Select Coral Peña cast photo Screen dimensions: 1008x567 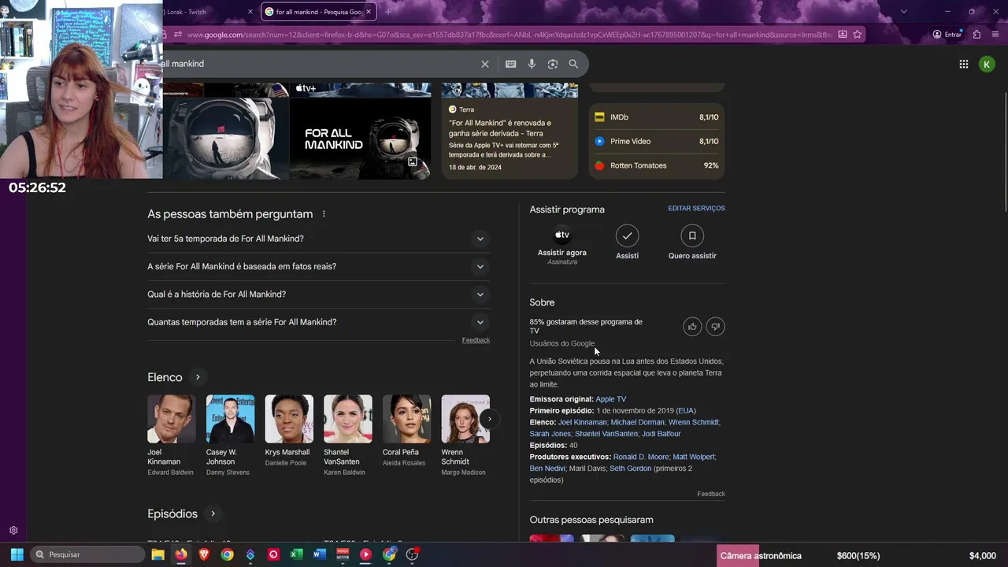click(406, 419)
